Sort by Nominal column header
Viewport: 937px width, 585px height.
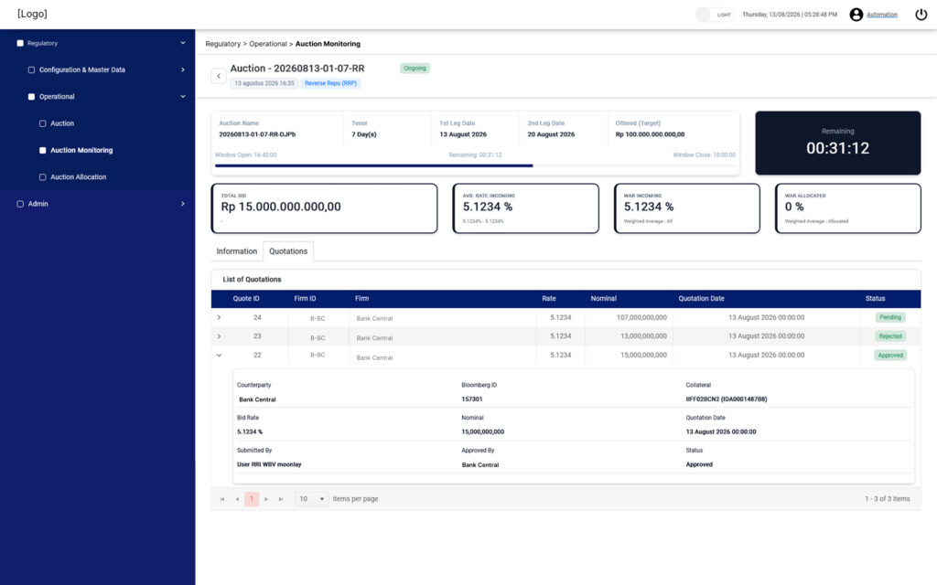[604, 299]
